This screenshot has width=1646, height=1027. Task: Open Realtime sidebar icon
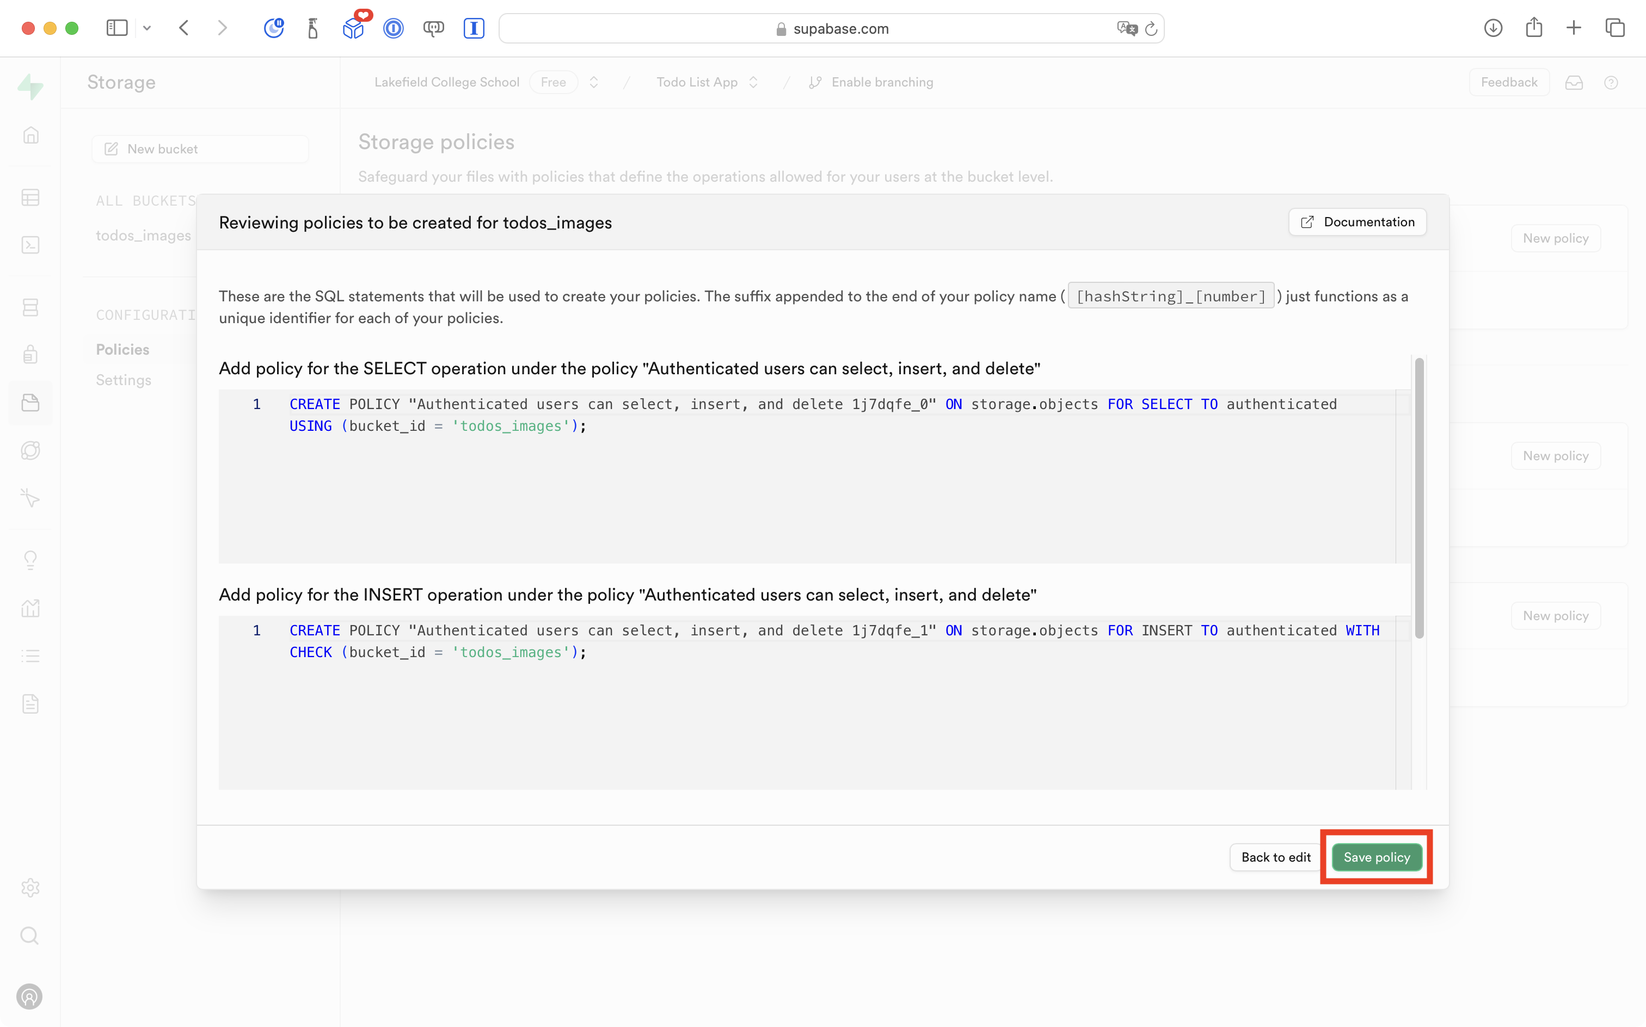(30, 498)
